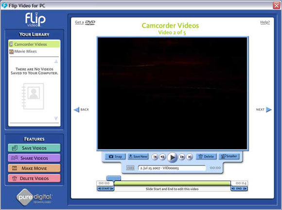Play the current video
This screenshot has height=210, width=282.
coord(172,157)
